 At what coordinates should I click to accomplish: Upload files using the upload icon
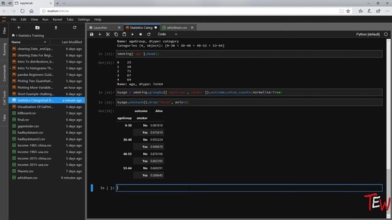[56, 28]
